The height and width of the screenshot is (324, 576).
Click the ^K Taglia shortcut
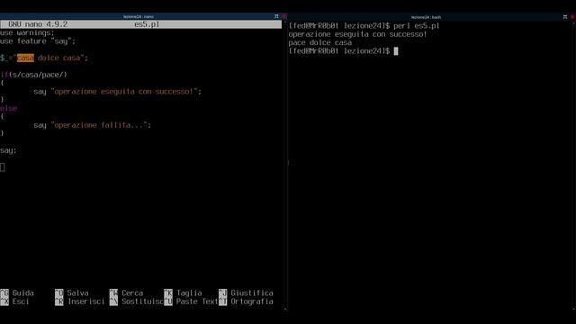pos(183,292)
